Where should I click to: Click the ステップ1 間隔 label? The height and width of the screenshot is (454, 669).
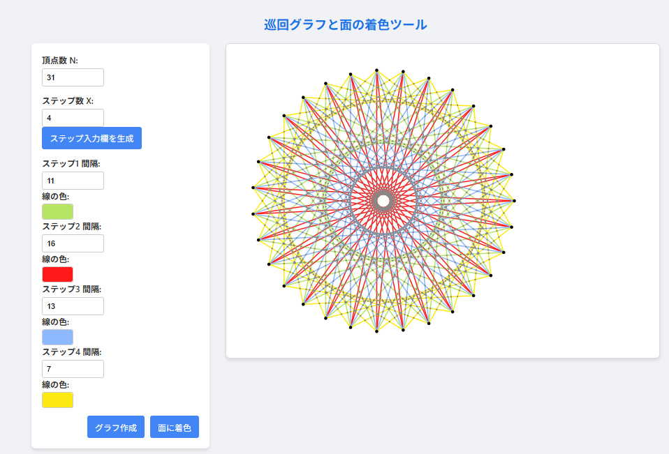[x=71, y=164]
